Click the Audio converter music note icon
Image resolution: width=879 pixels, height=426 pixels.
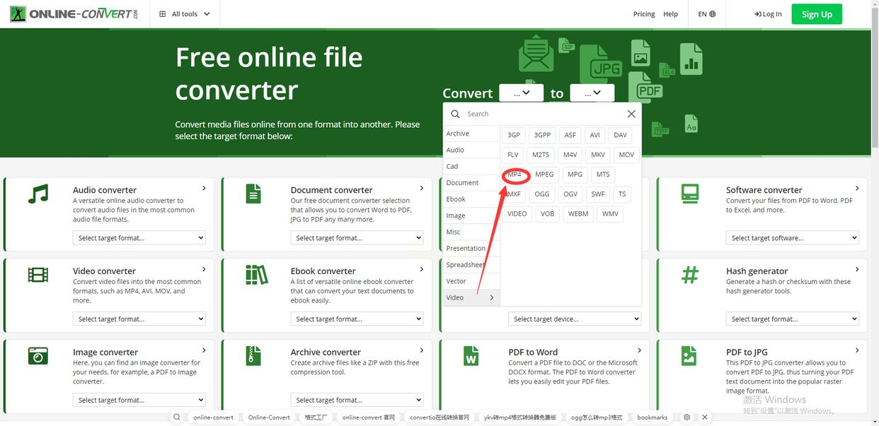pyautogui.click(x=38, y=194)
